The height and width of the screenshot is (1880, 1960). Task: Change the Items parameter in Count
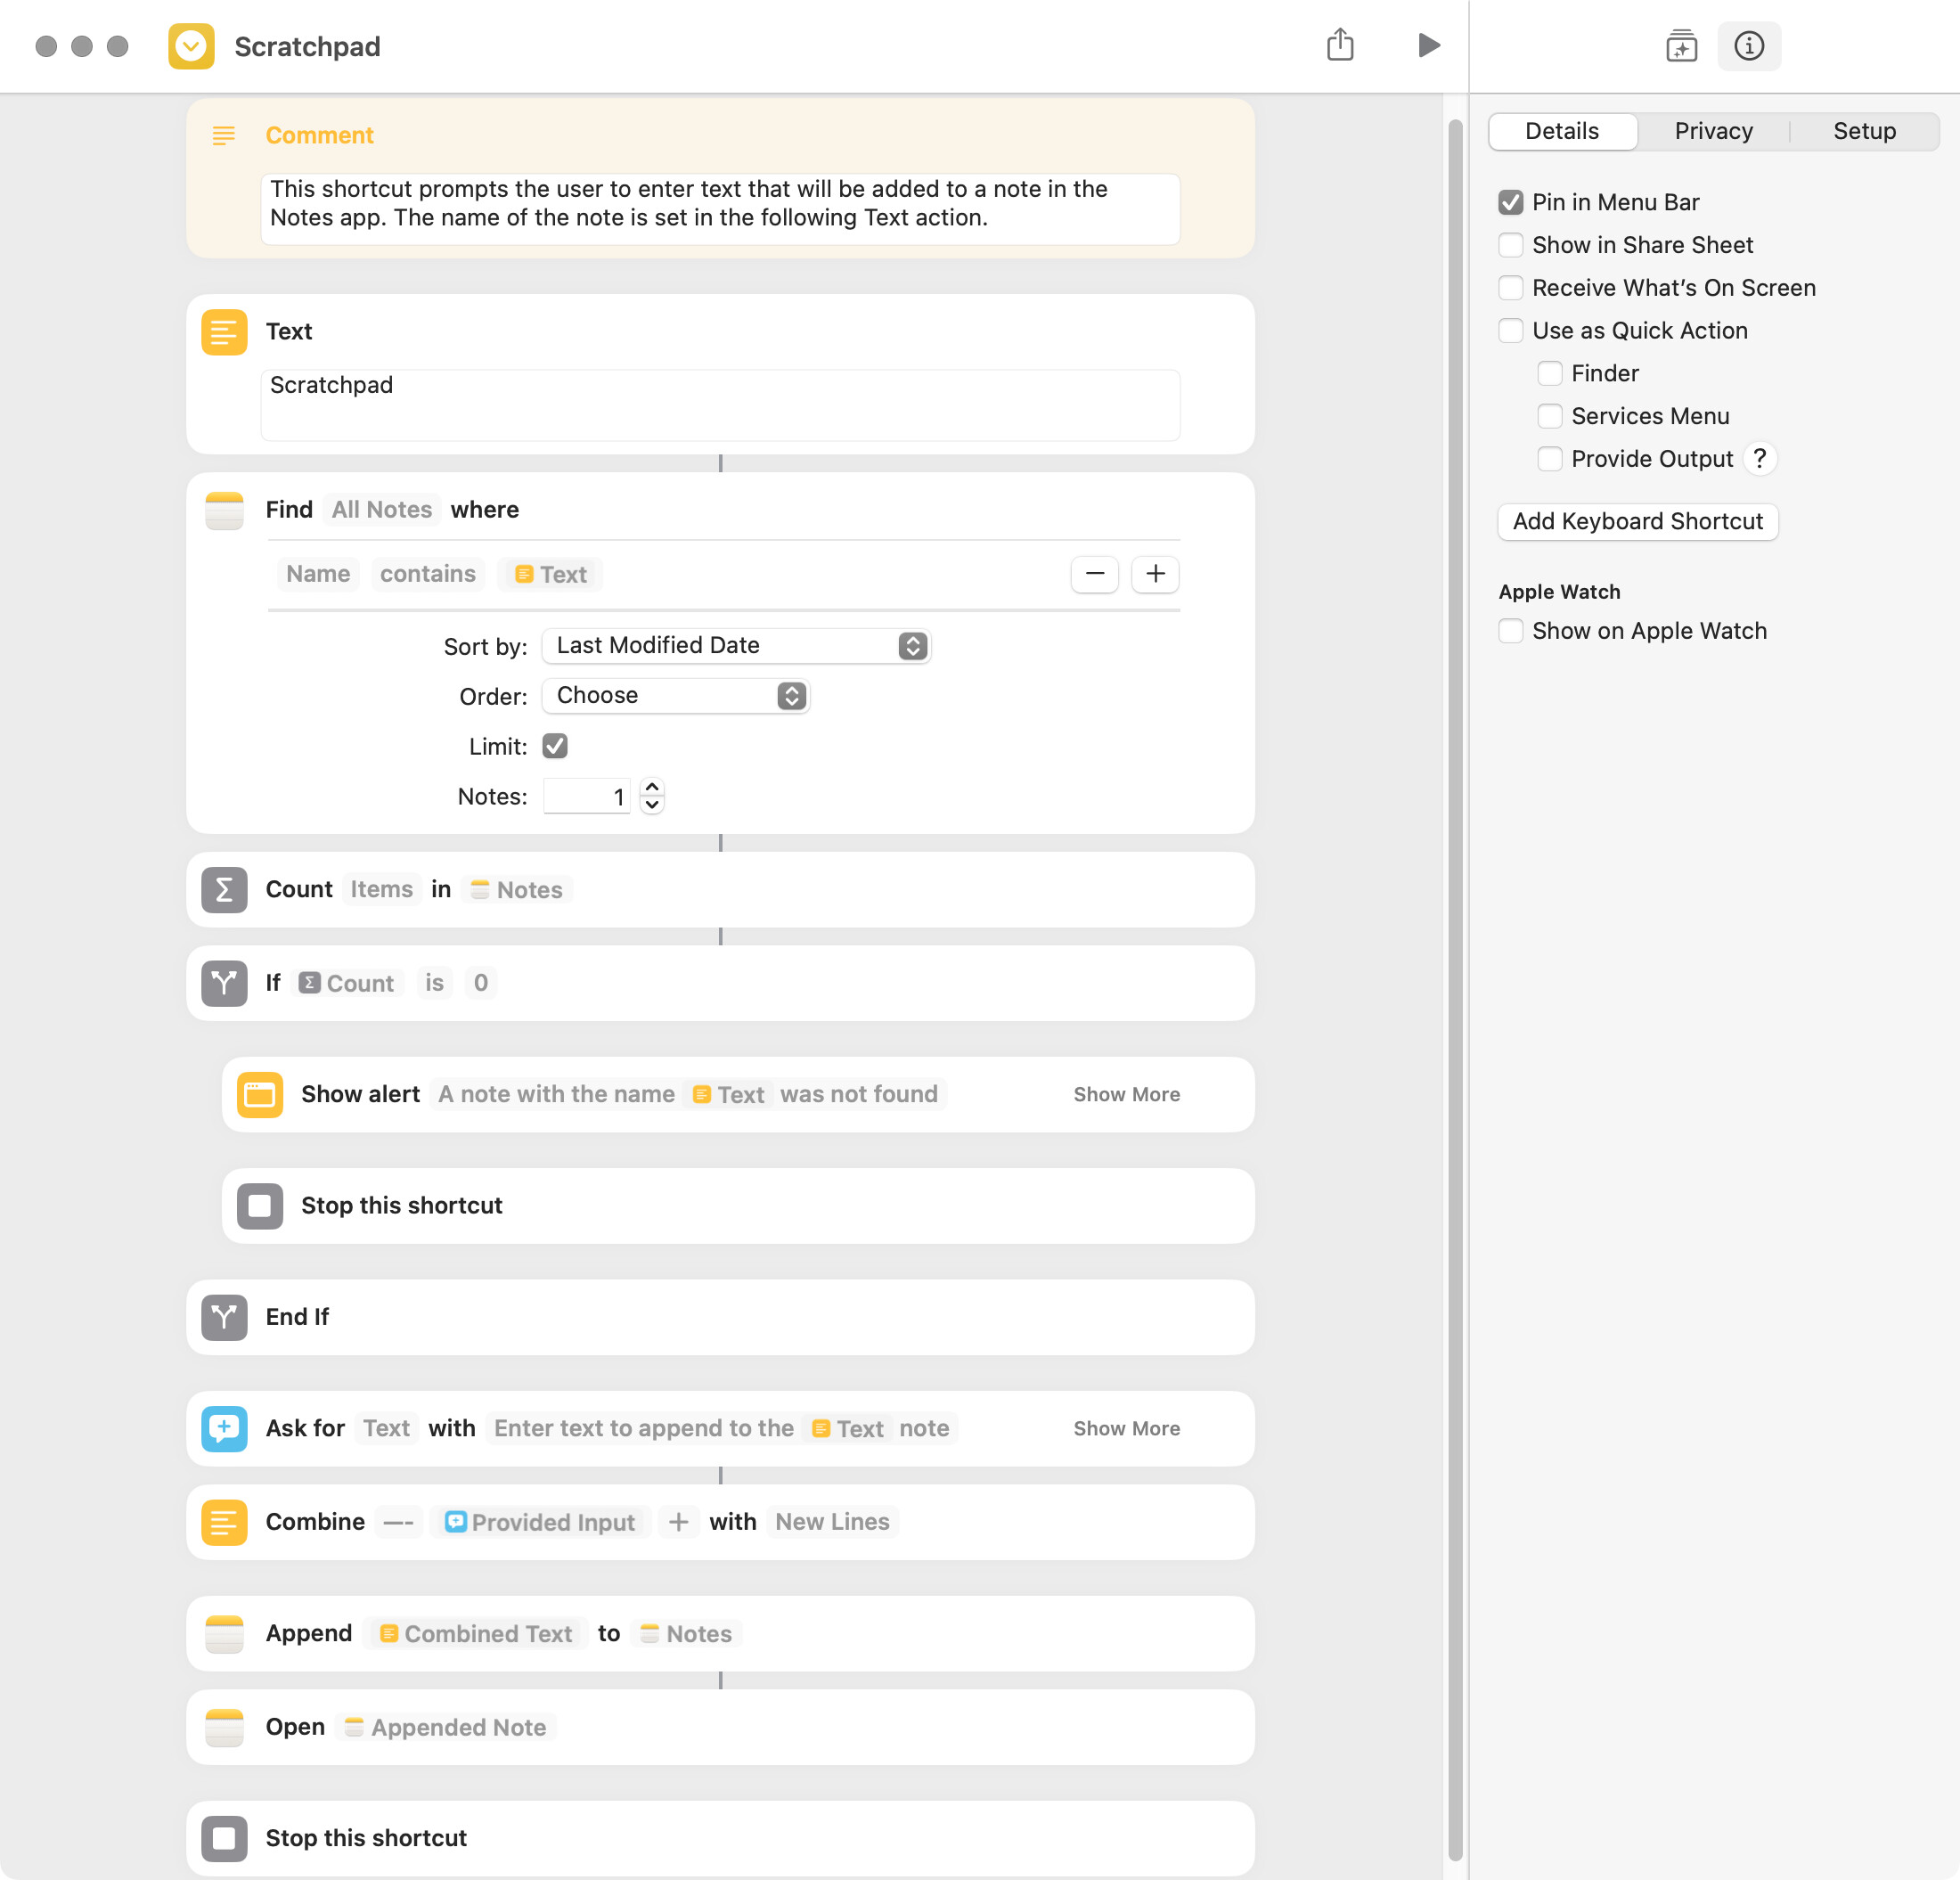(x=381, y=890)
